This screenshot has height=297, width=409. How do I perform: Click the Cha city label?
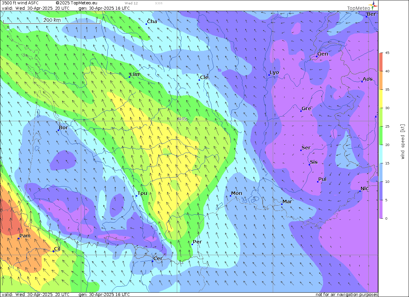coord(152,21)
